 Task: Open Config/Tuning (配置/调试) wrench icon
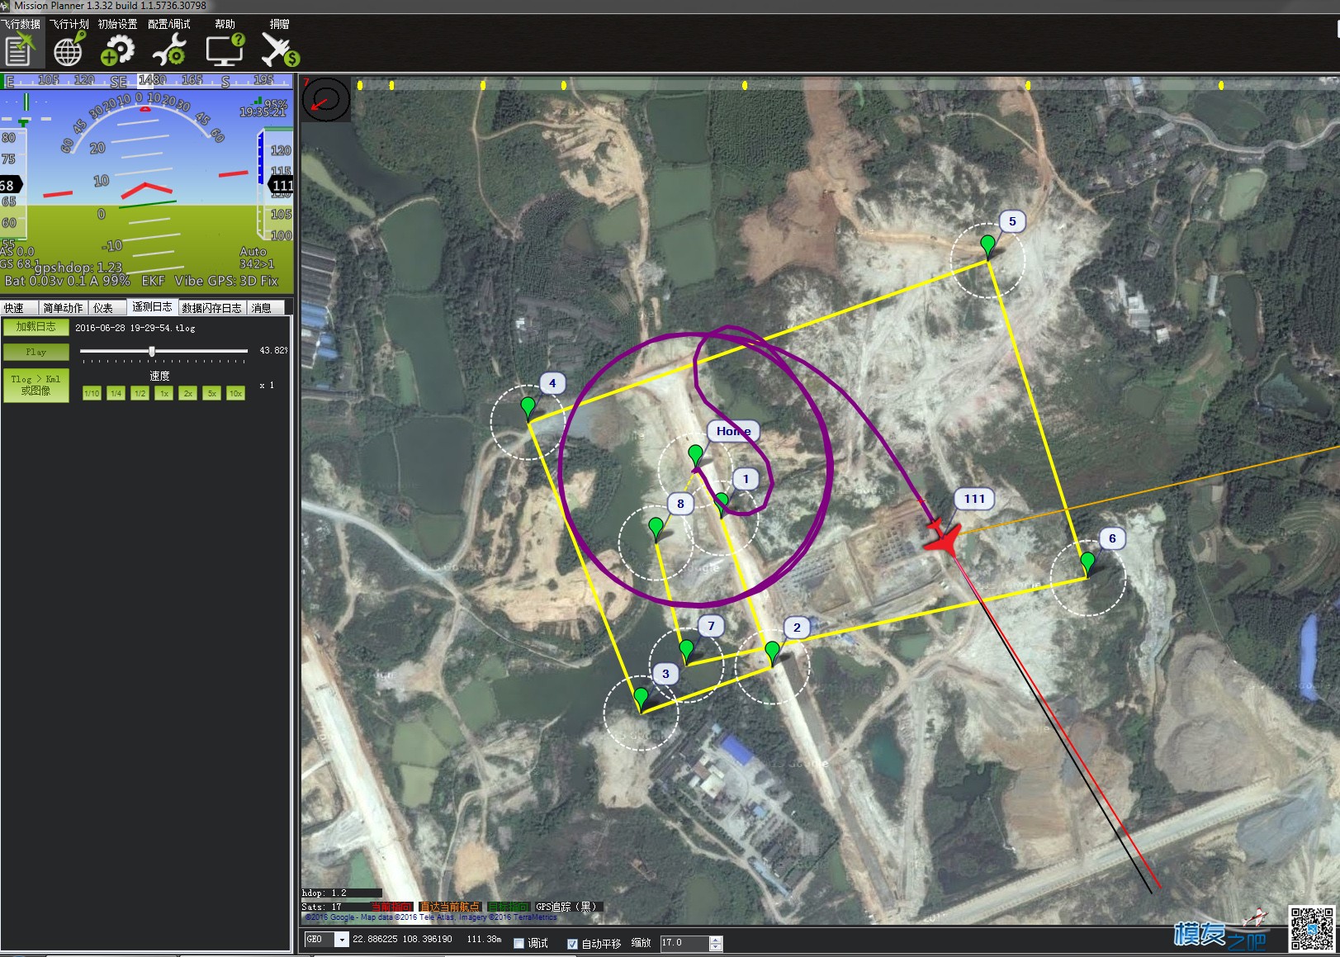point(169,50)
